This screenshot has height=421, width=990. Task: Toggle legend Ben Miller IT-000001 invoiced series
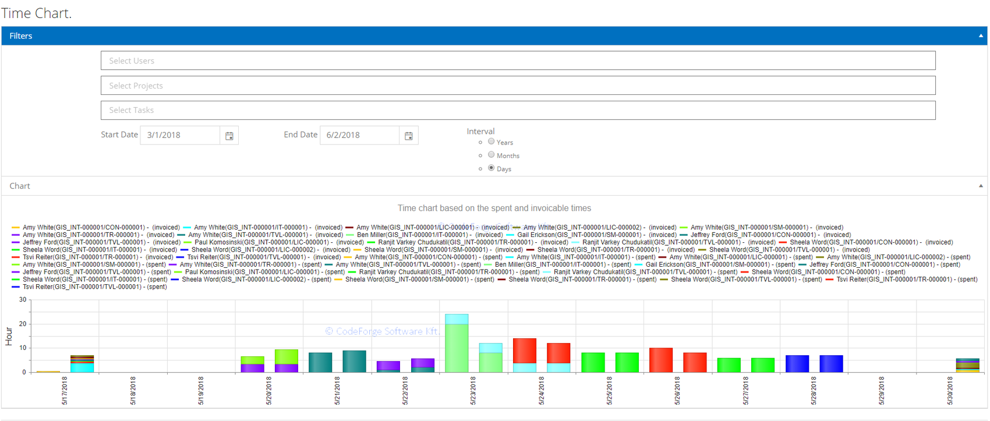(x=414, y=235)
